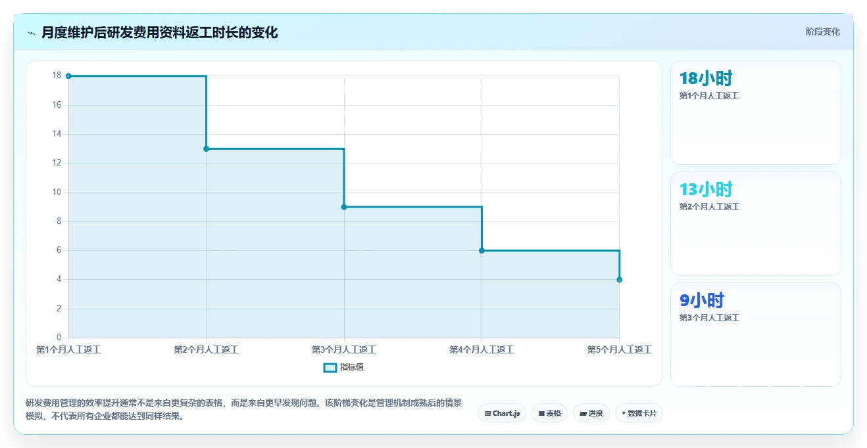Screen dimensions: 867x448
Task: Click the x-axis label 第3个月人工返工
Action: click(344, 350)
